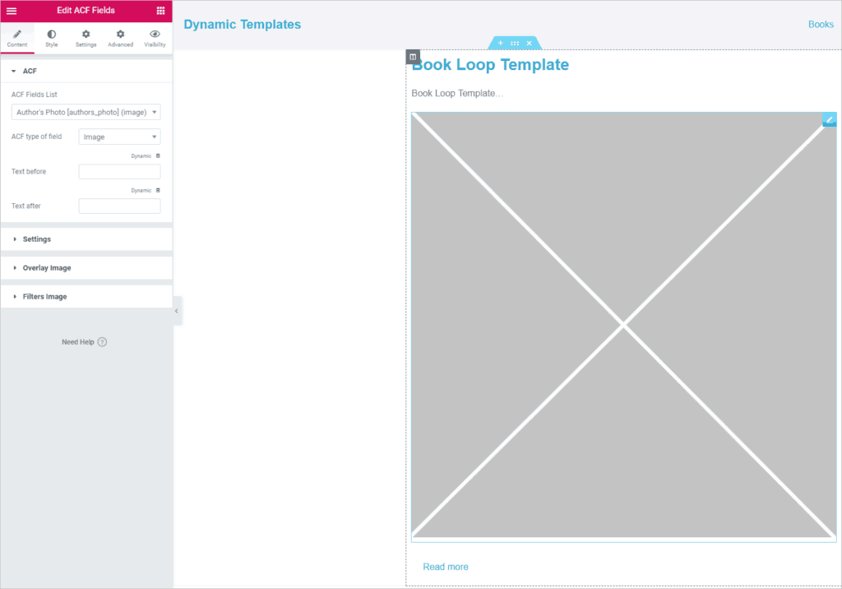Viewport: 842px width, 589px height.
Task: Click the add section plus icon
Action: pos(501,43)
